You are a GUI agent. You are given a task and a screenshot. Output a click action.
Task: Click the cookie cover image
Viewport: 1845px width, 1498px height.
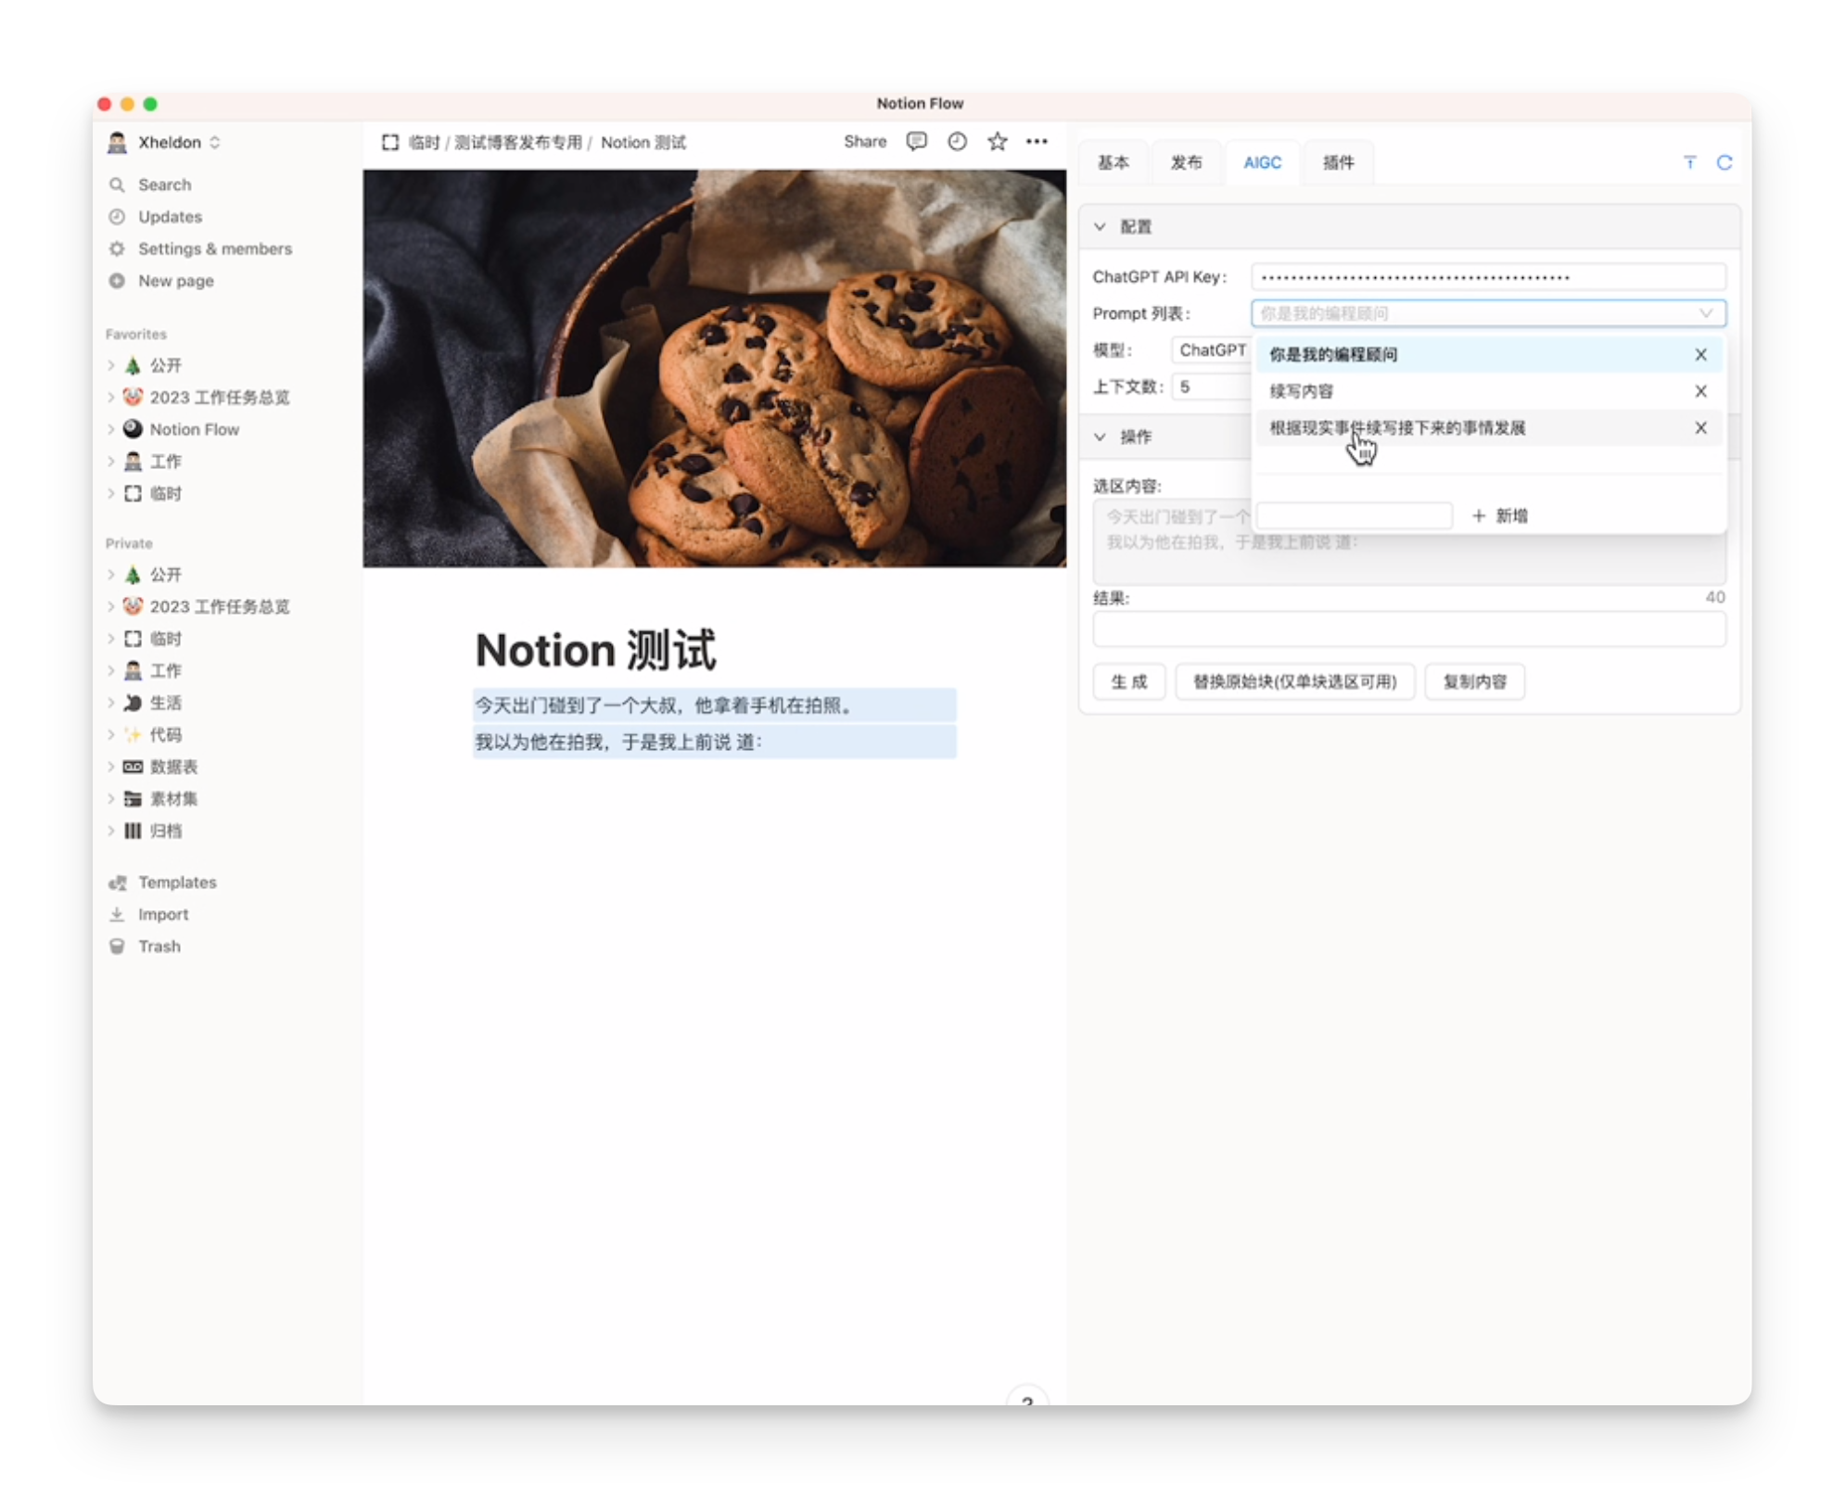714,368
